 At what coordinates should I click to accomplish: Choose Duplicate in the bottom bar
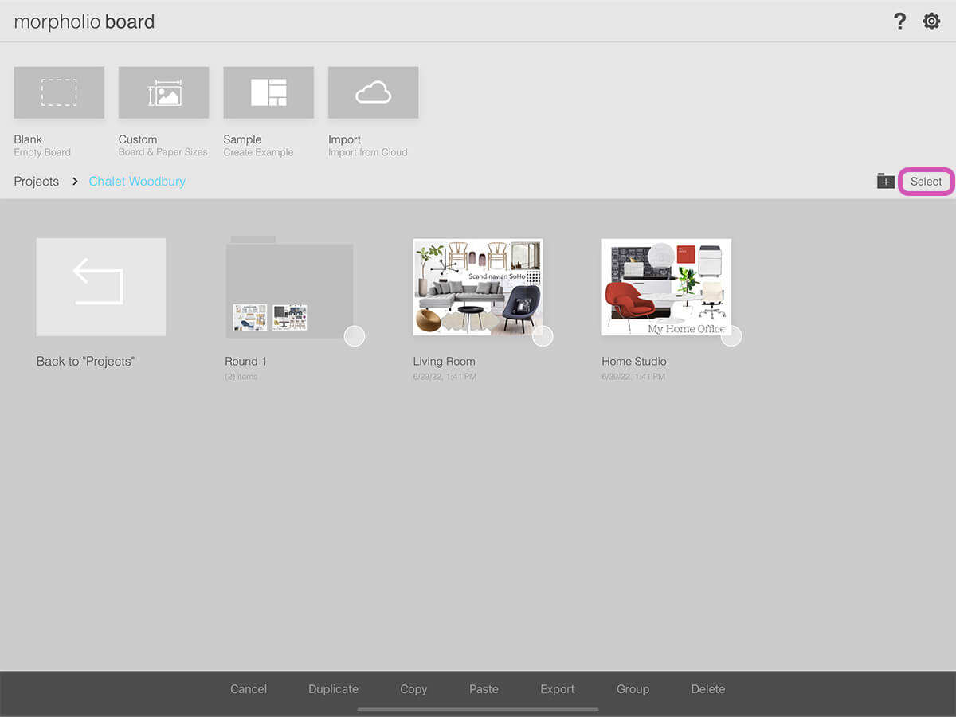[333, 689]
